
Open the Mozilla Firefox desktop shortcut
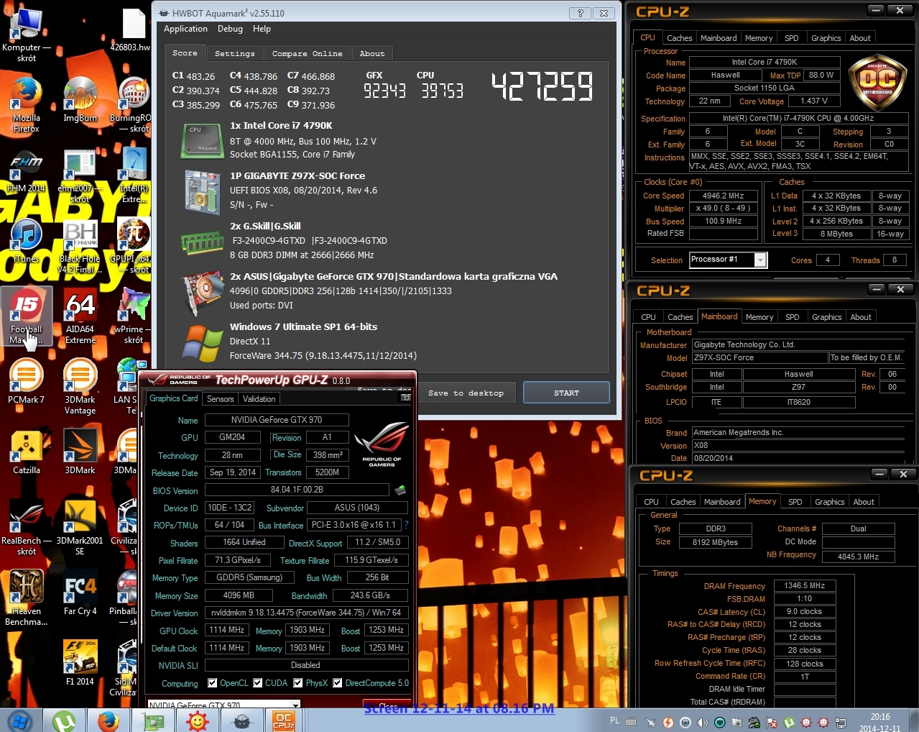pos(27,105)
